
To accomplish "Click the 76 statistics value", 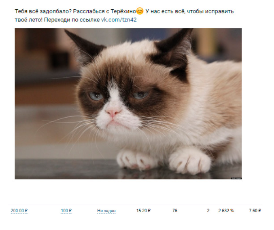I will pos(175,211).
